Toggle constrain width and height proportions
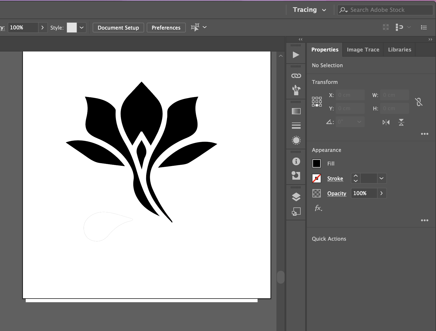 pyautogui.click(x=419, y=102)
